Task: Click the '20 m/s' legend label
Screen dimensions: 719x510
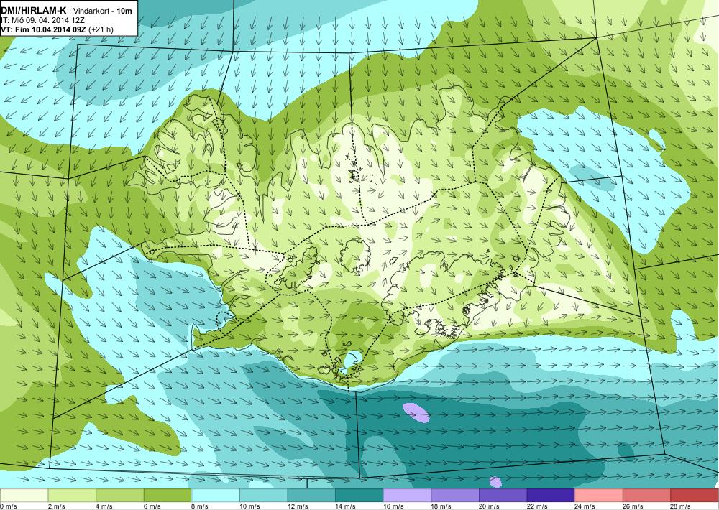Action: pyautogui.click(x=489, y=506)
